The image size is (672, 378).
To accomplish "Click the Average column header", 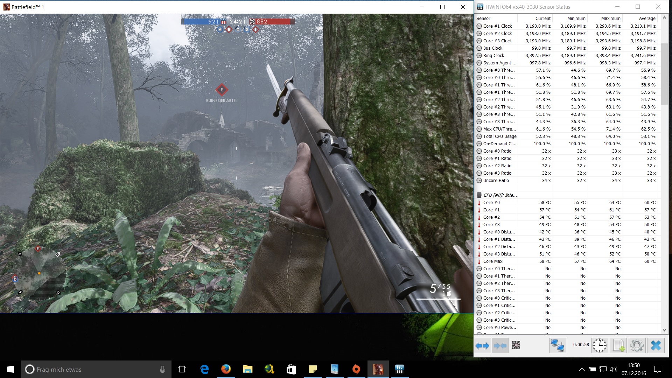I will coord(647,18).
